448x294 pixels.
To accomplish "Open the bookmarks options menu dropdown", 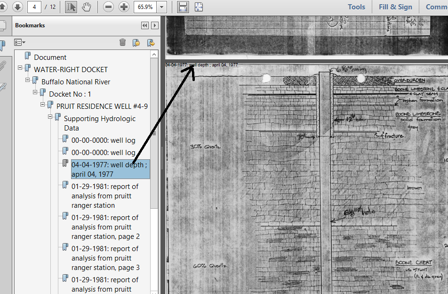I will coord(20,42).
